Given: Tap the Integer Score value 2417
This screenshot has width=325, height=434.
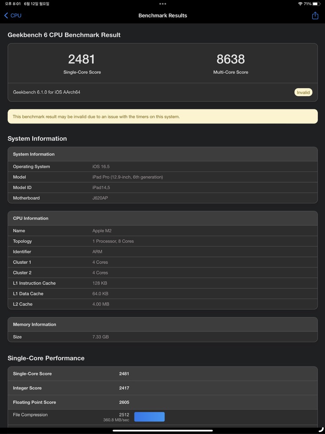Looking at the screenshot, I should [124, 388].
